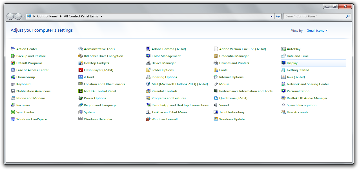Click the Adobe Gamma icon
The width and height of the screenshot is (359, 170).
pos(148,49)
